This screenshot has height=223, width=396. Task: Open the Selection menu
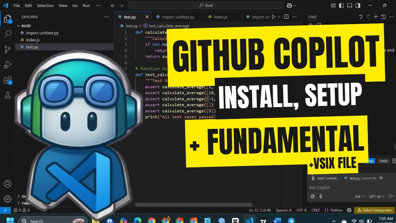45,6
